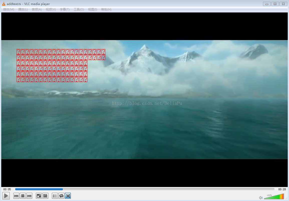289x201 pixels.
Task: Click the video display area
Action: pyautogui.click(x=144, y=99)
